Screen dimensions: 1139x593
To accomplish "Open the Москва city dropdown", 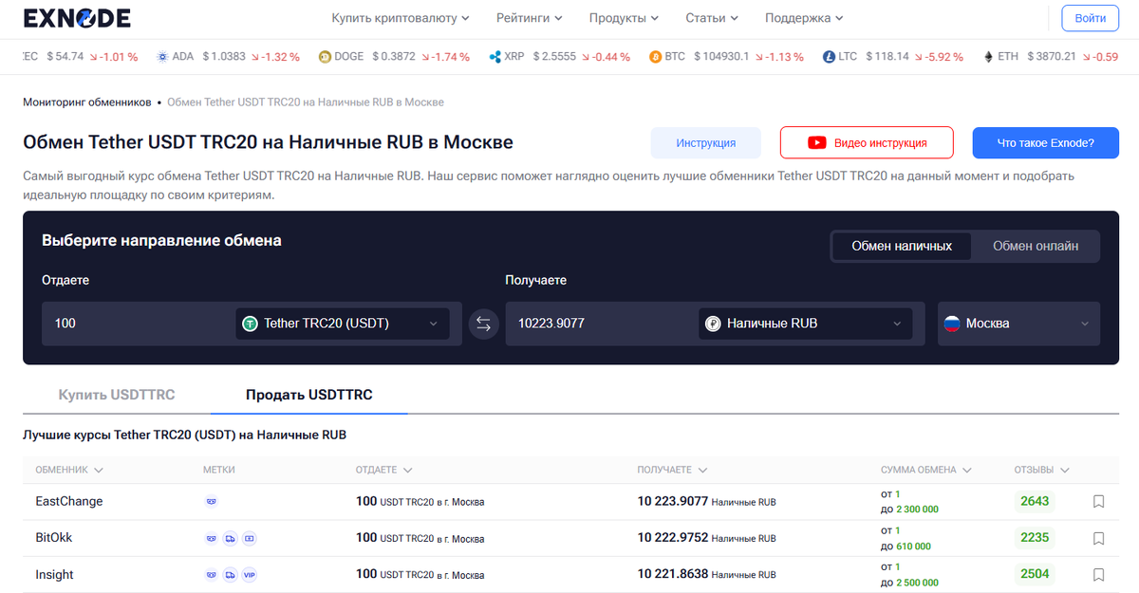I will [1018, 324].
